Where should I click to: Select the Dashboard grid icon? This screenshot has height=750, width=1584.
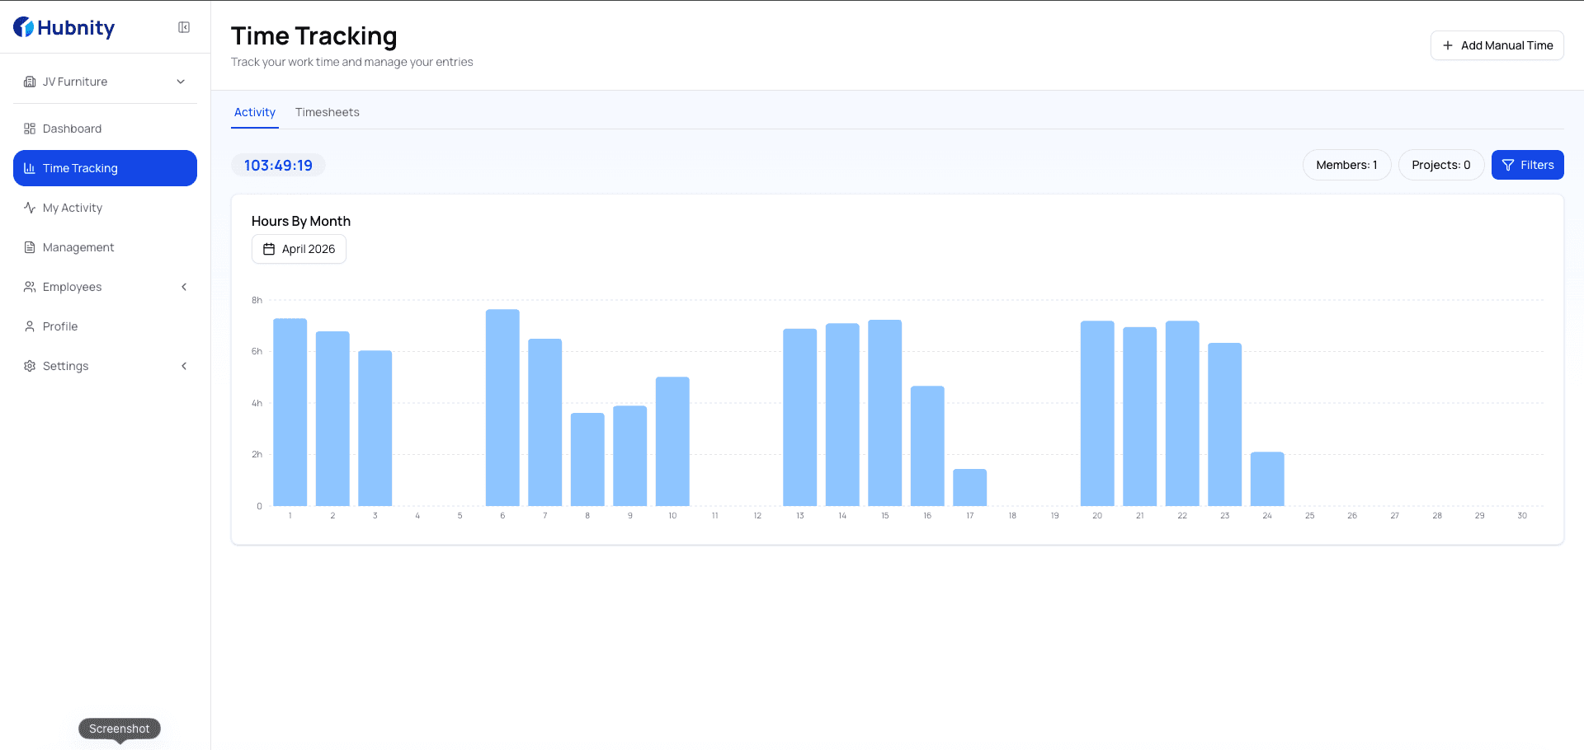[29, 129]
